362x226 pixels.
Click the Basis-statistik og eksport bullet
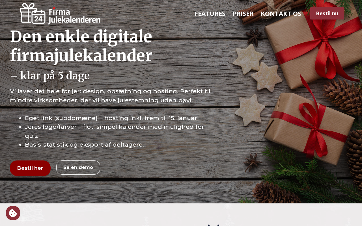tap(84, 145)
